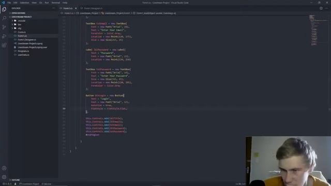Click the "Enter Your Email" string in code

(113, 30)
